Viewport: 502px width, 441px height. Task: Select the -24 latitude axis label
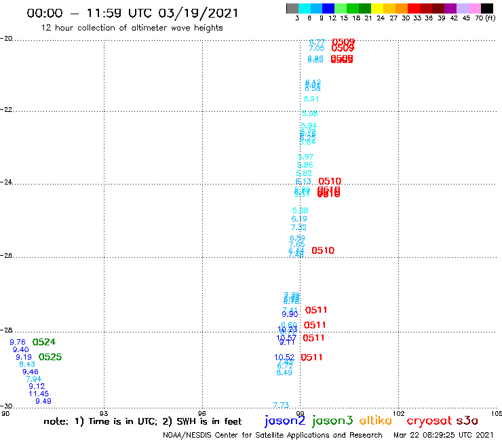pos(6,182)
